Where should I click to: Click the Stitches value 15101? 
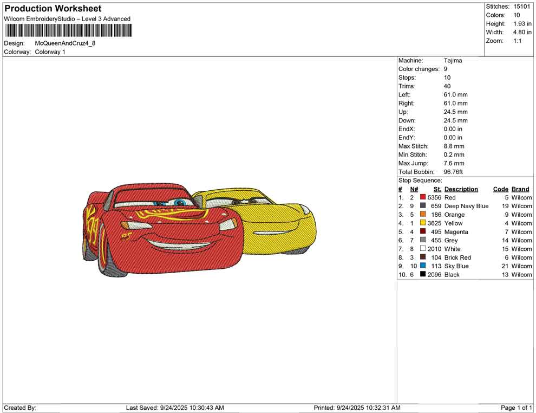coord(522,7)
